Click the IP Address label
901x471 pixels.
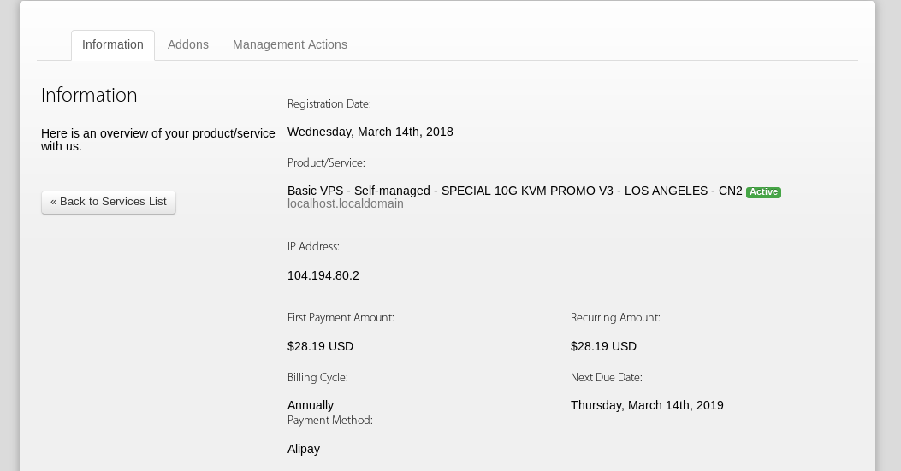pos(313,246)
